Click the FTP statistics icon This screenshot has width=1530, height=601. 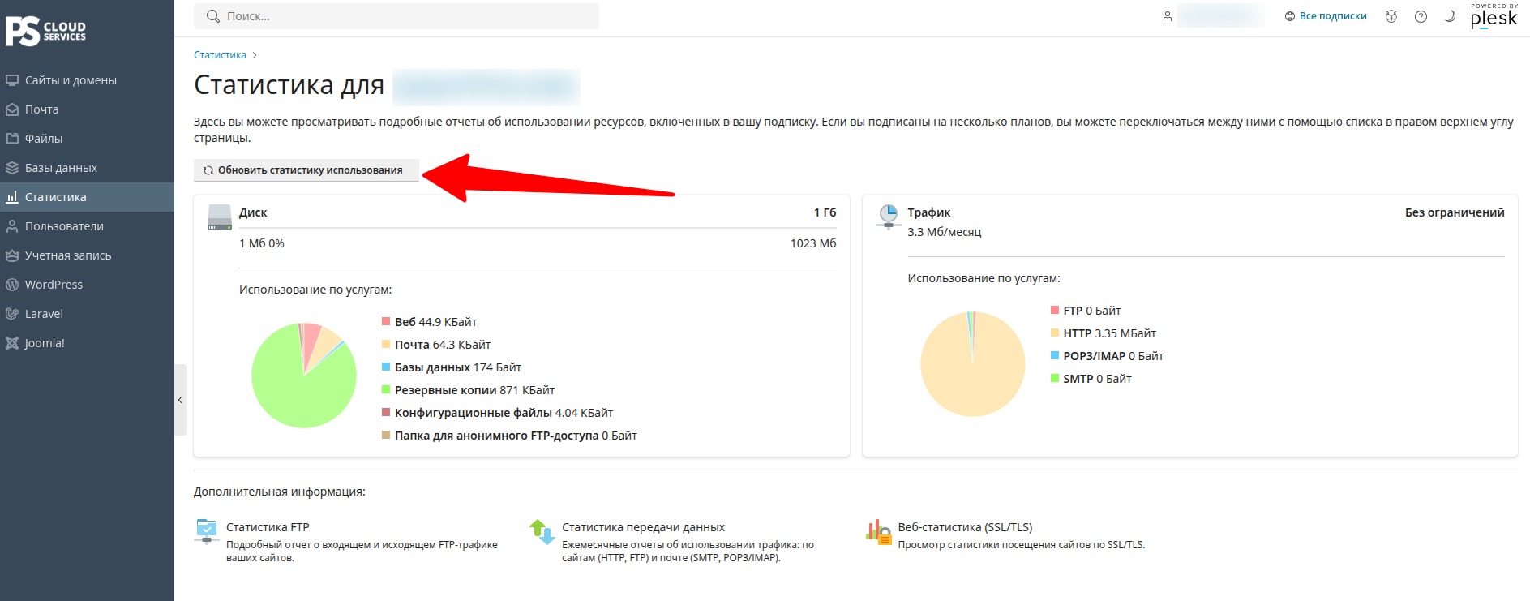pyautogui.click(x=207, y=531)
